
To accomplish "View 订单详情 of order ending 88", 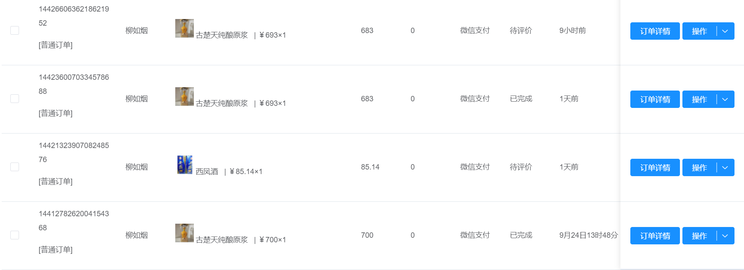I will click(x=655, y=99).
